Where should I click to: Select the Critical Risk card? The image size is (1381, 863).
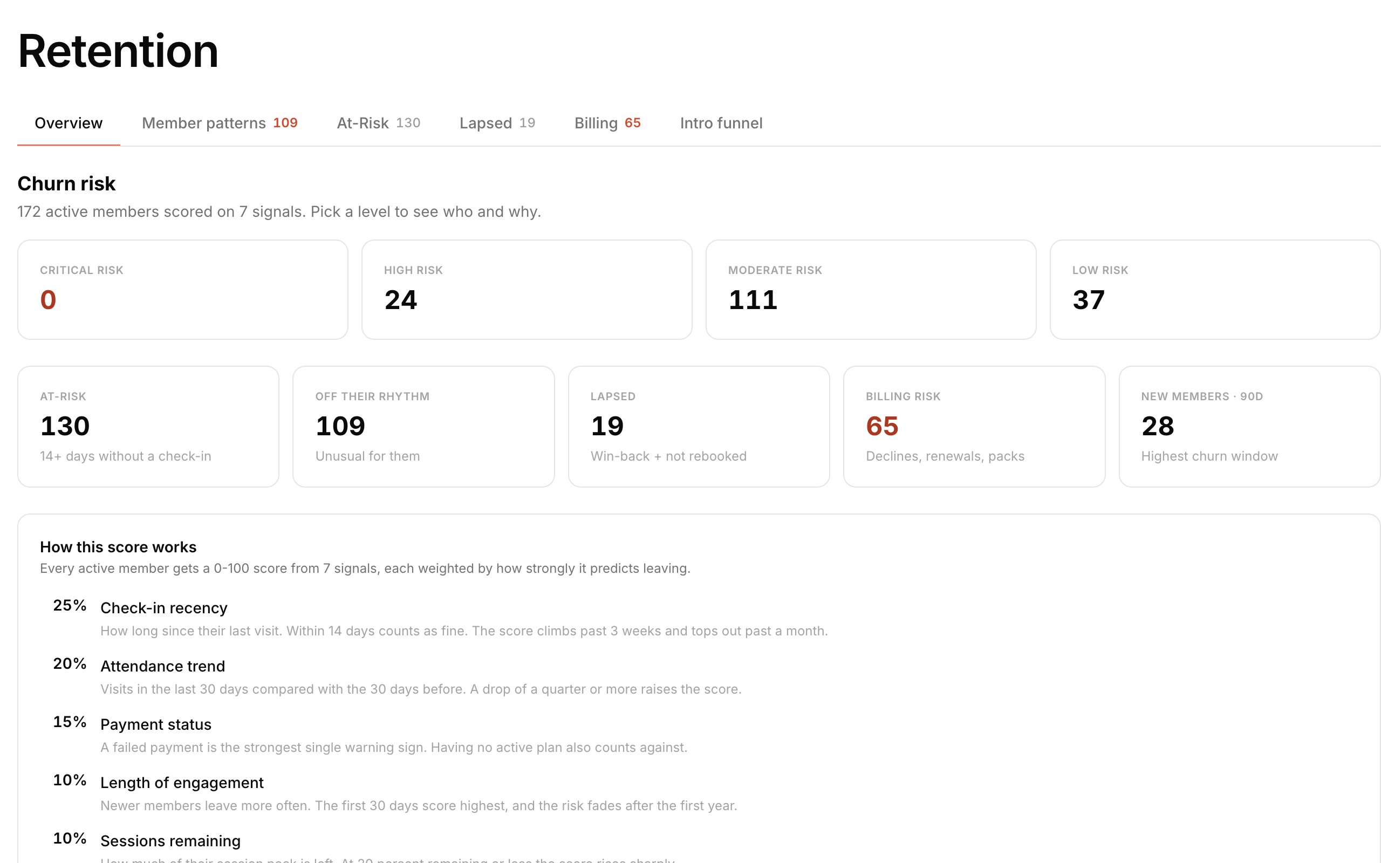pyautogui.click(x=183, y=290)
